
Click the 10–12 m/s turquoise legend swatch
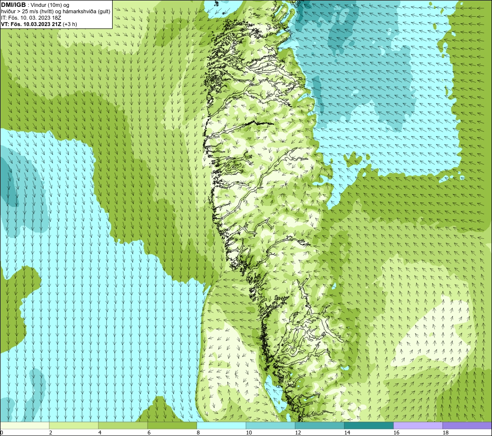coord(271,425)
